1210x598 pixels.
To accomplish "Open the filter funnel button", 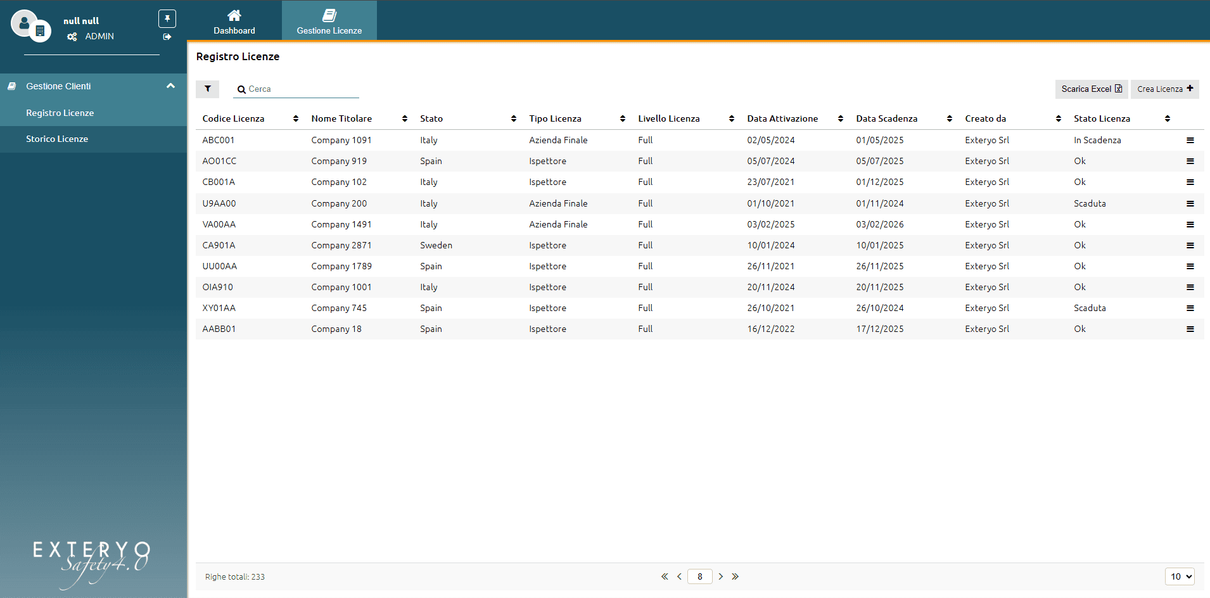I will click(207, 89).
